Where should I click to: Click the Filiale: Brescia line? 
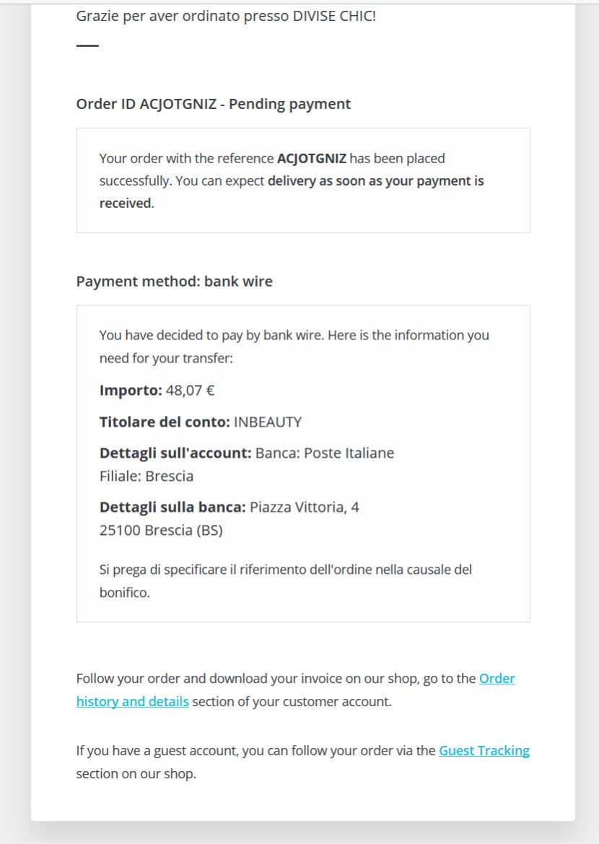(x=147, y=477)
